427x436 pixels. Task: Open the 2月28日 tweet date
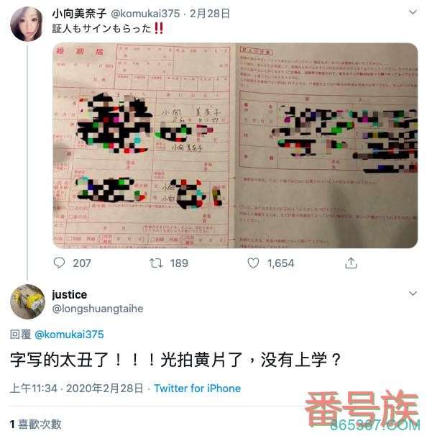point(210,14)
